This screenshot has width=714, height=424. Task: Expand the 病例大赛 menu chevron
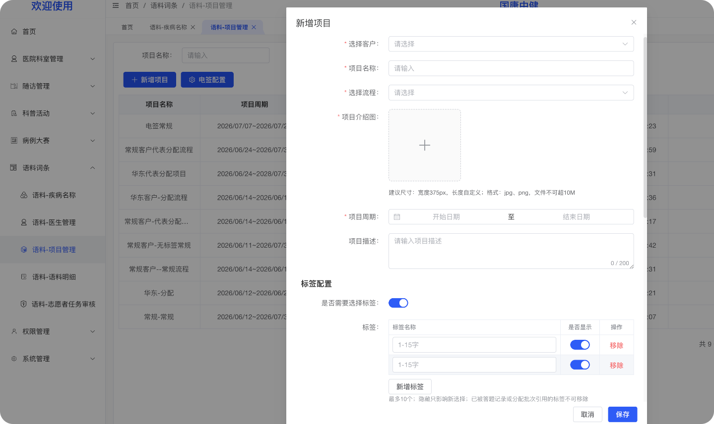pyautogui.click(x=92, y=140)
